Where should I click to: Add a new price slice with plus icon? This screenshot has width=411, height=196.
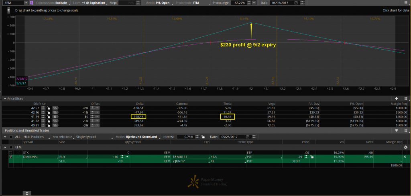tap(396, 98)
